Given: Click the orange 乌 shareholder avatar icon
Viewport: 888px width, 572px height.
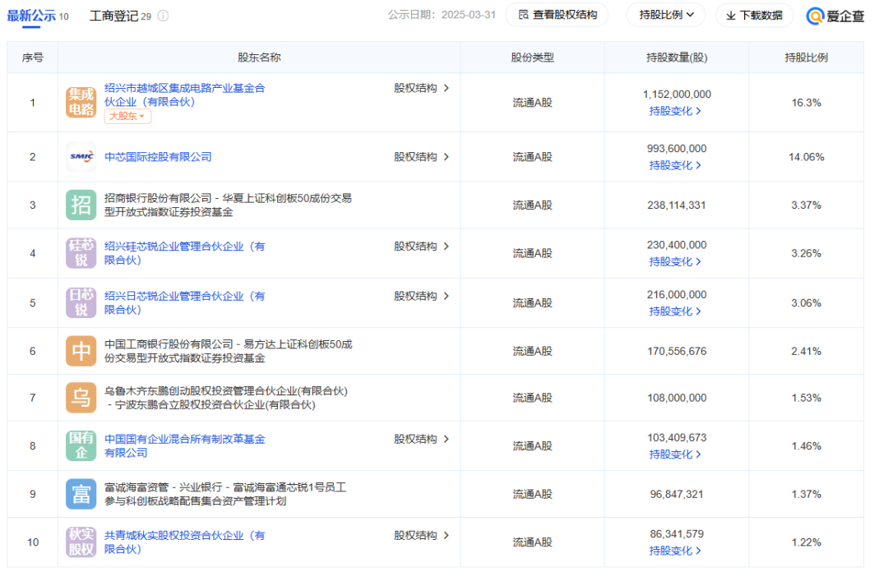Looking at the screenshot, I should tap(81, 398).
